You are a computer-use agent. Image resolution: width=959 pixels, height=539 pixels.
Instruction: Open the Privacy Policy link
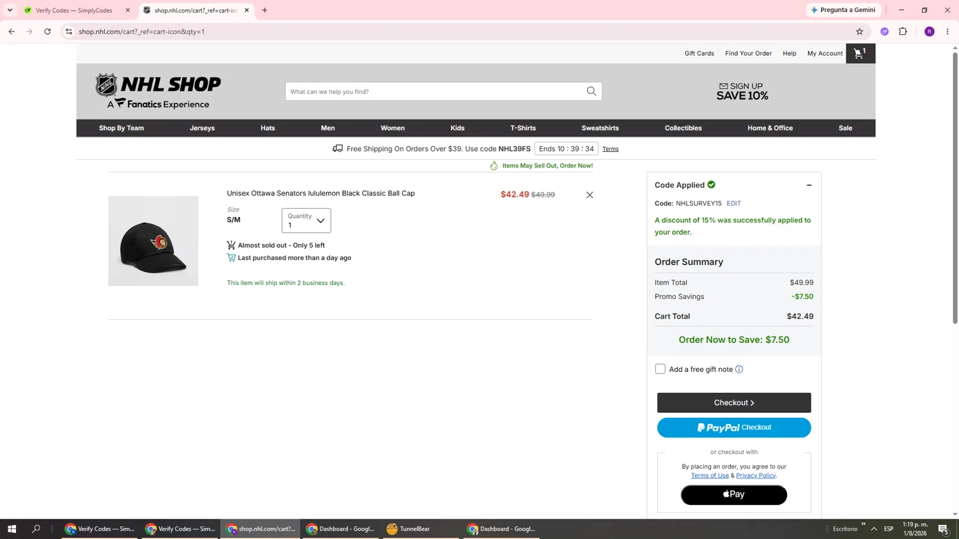[756, 476]
